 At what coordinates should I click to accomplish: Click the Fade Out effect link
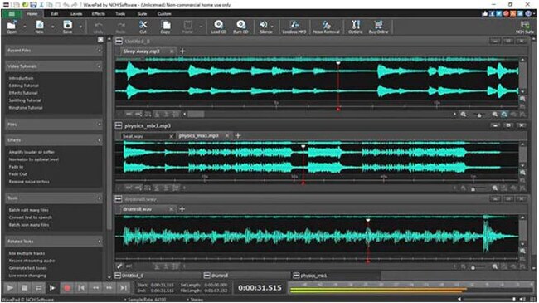click(x=18, y=174)
